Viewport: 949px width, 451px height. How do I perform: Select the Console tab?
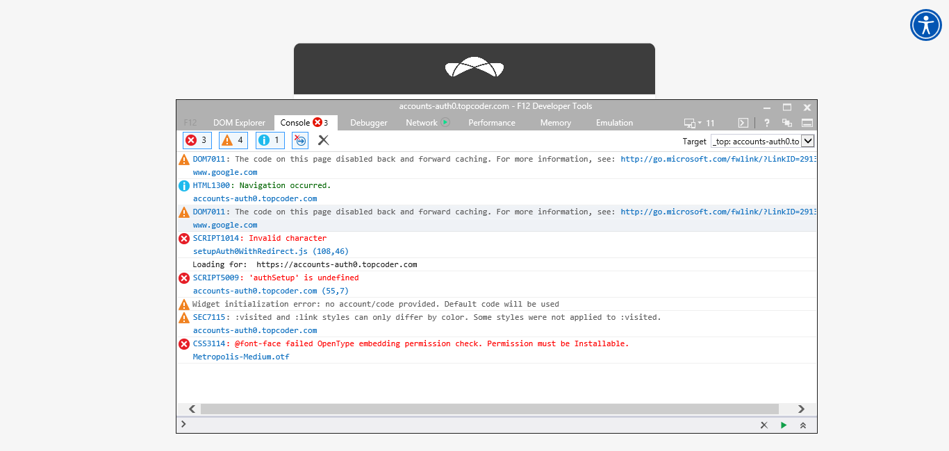click(x=306, y=123)
